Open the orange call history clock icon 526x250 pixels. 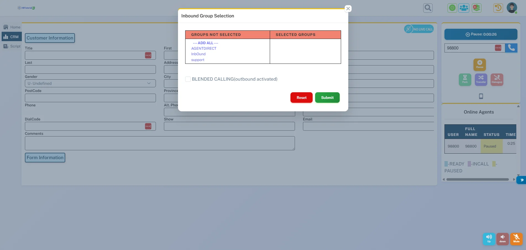coord(498,8)
